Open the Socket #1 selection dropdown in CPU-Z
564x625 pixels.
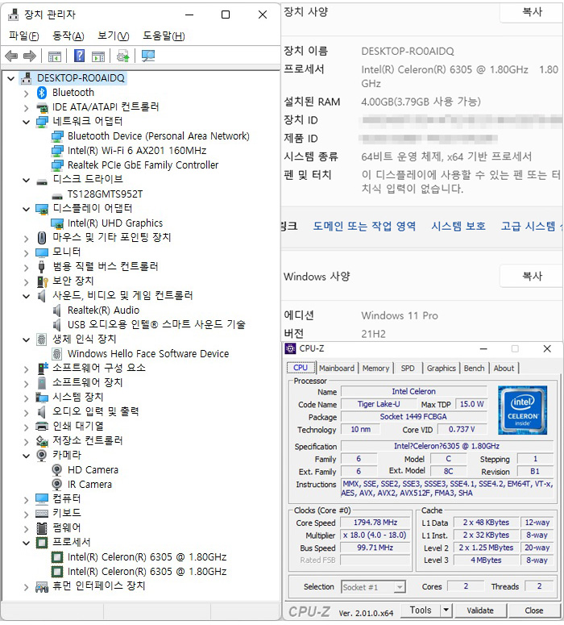(x=399, y=587)
